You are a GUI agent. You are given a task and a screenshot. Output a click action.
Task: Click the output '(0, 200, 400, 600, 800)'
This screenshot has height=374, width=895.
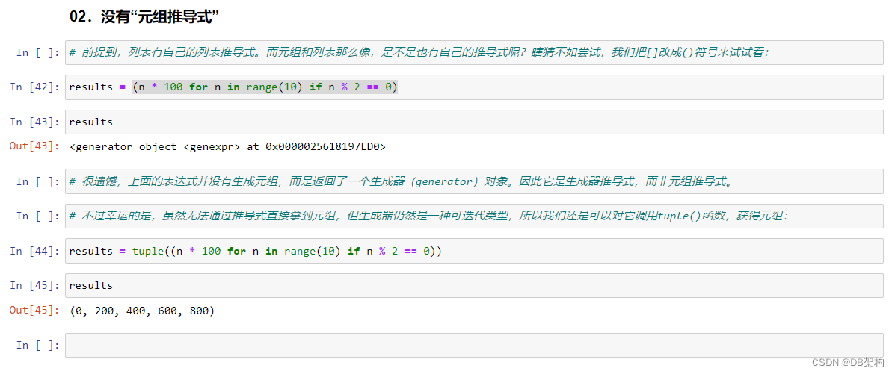(x=141, y=311)
